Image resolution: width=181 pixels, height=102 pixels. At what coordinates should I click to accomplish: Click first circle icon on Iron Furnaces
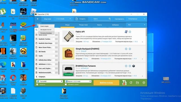coord(126,66)
